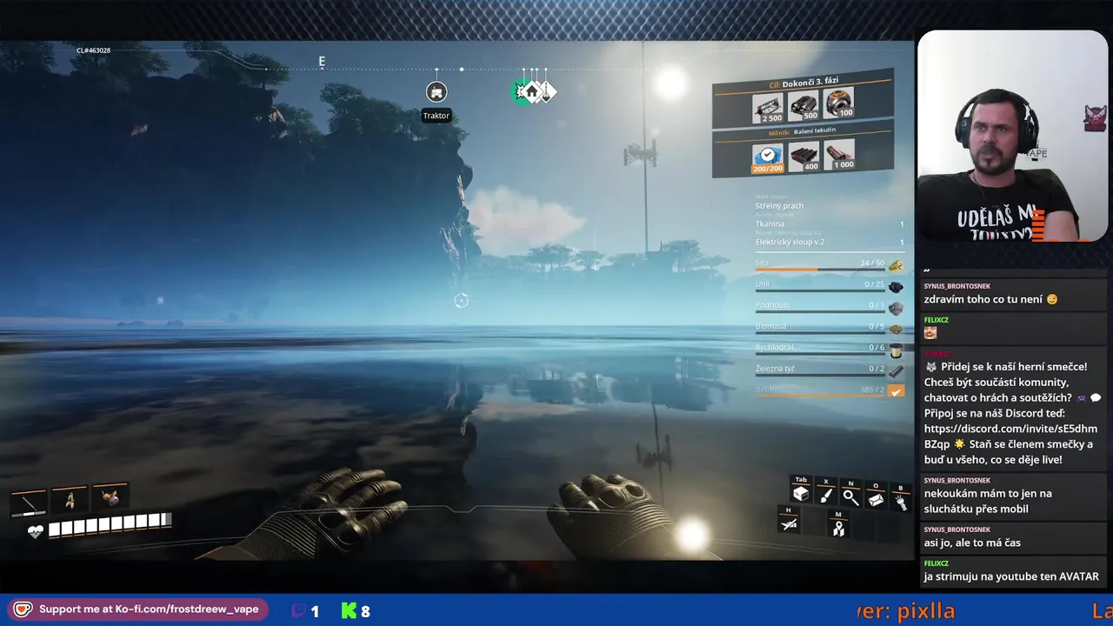This screenshot has width=1113, height=626.
Task: Click the 'Dokonči 3. fázi' objective title
Action: pyautogui.click(x=812, y=83)
